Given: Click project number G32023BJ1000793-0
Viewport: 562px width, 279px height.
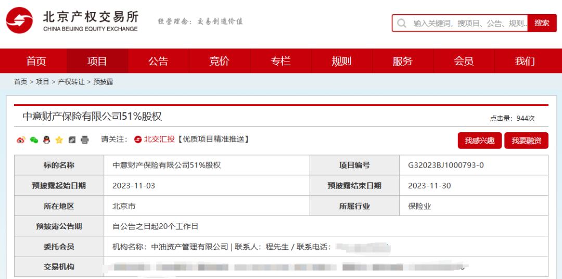Looking at the screenshot, I should click(446, 166).
